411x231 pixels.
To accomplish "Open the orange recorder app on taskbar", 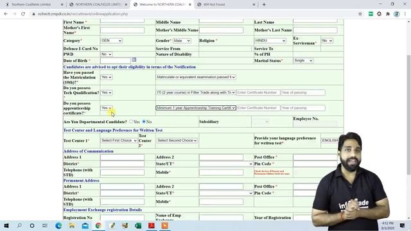I will 165,225.
